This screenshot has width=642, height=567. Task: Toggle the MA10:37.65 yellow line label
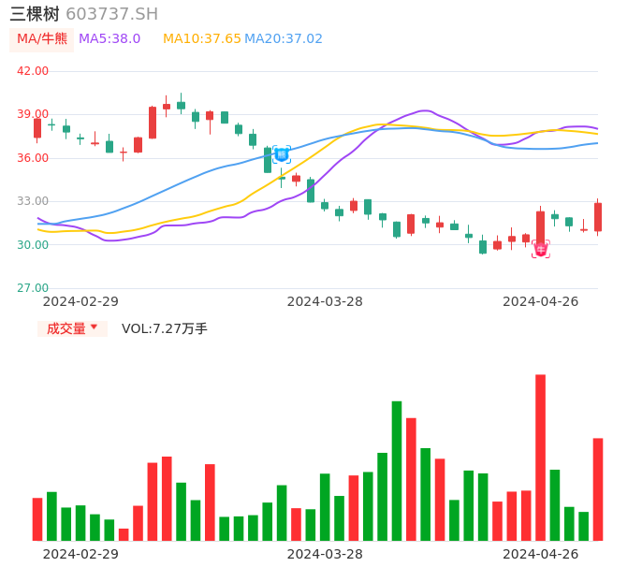click(x=201, y=39)
